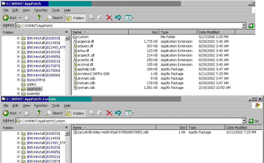Viewport: 264px width, 163px height.
Task: Click the green Go arrow icon beside the address bar
Action: [x=250, y=25]
